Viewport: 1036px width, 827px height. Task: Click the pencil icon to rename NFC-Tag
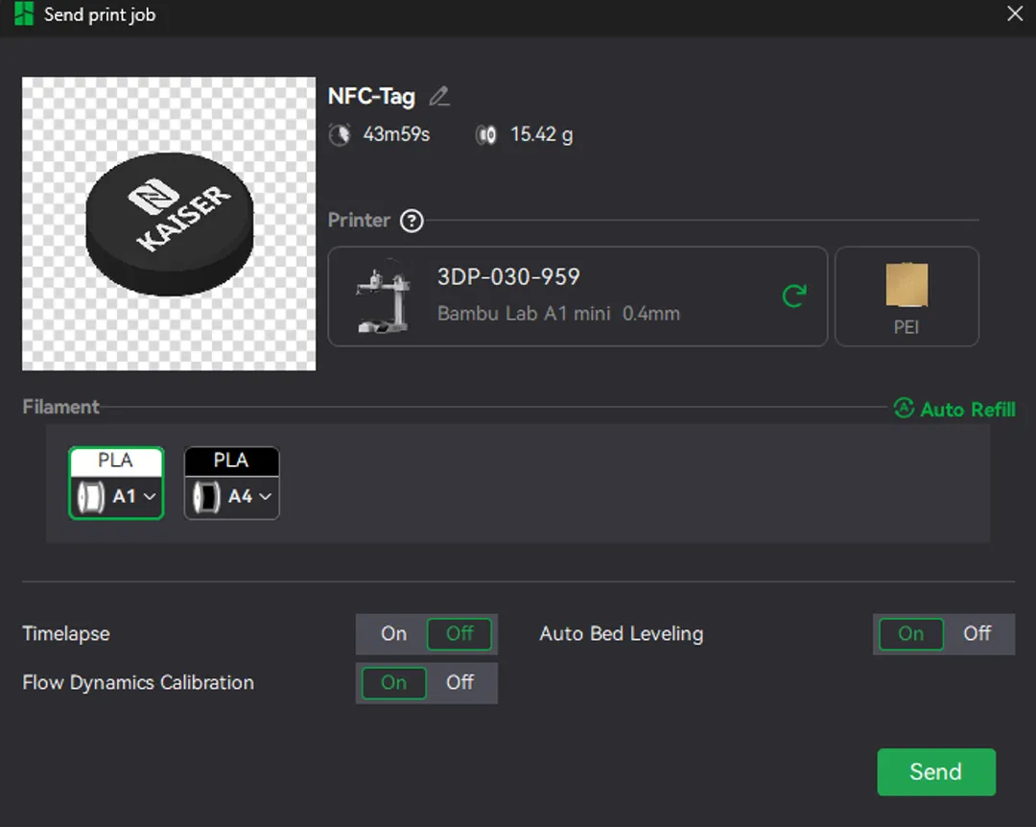pos(439,97)
